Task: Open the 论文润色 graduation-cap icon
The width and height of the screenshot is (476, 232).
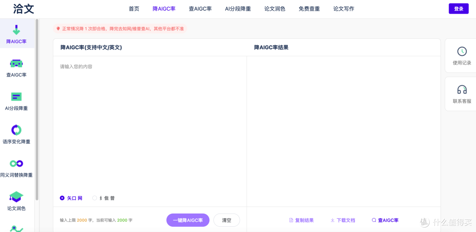Action: (16, 196)
